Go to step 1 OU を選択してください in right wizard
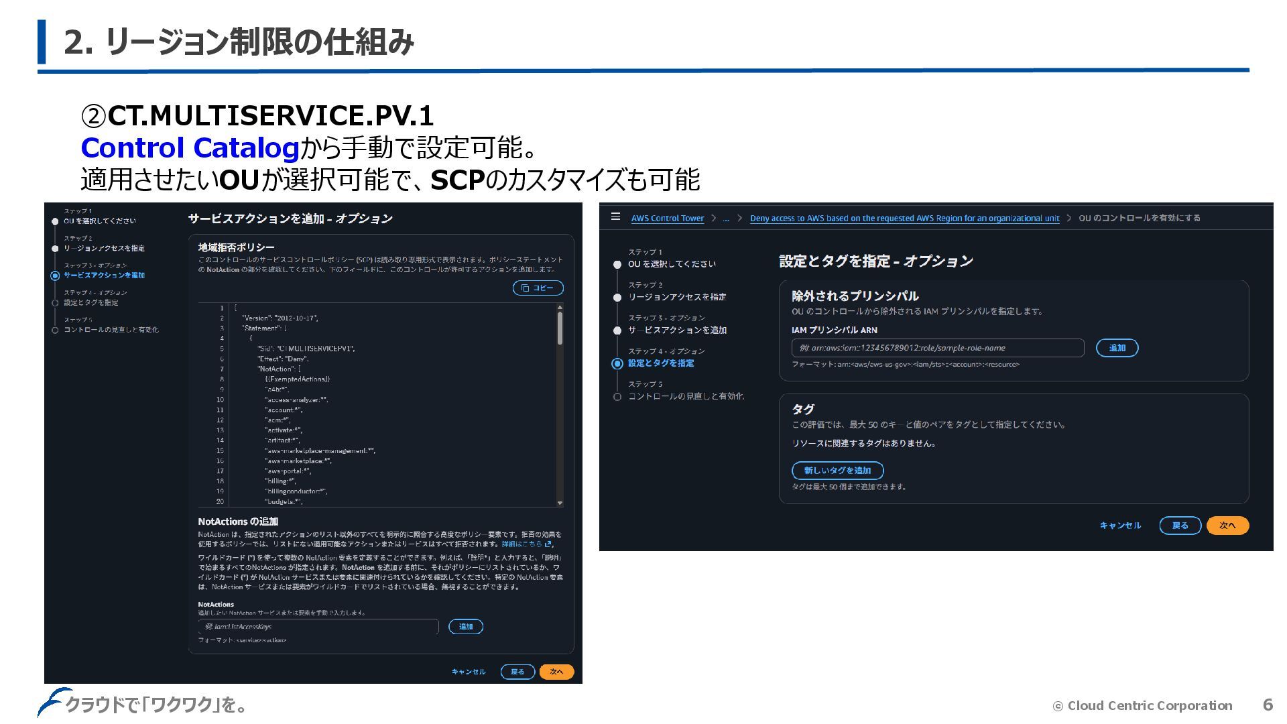Viewport: 1287px width, 724px height. click(671, 263)
